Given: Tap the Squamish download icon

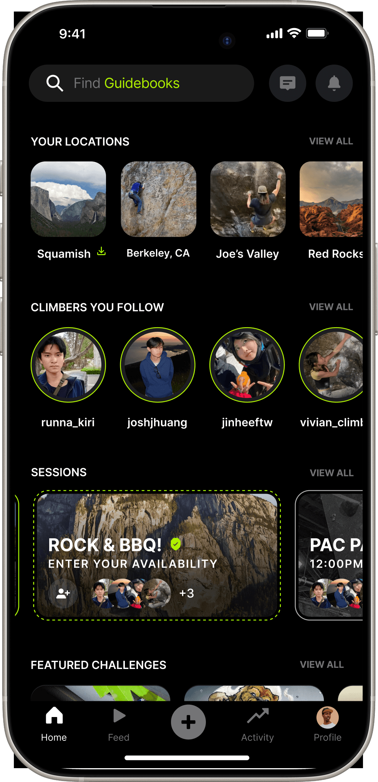Looking at the screenshot, I should click(x=101, y=251).
